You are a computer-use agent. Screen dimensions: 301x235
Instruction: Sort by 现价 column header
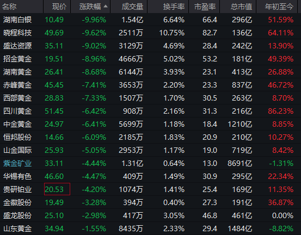[59, 7]
